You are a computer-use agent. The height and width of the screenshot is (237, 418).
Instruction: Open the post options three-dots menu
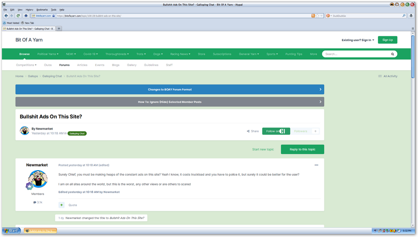[x=316, y=165]
